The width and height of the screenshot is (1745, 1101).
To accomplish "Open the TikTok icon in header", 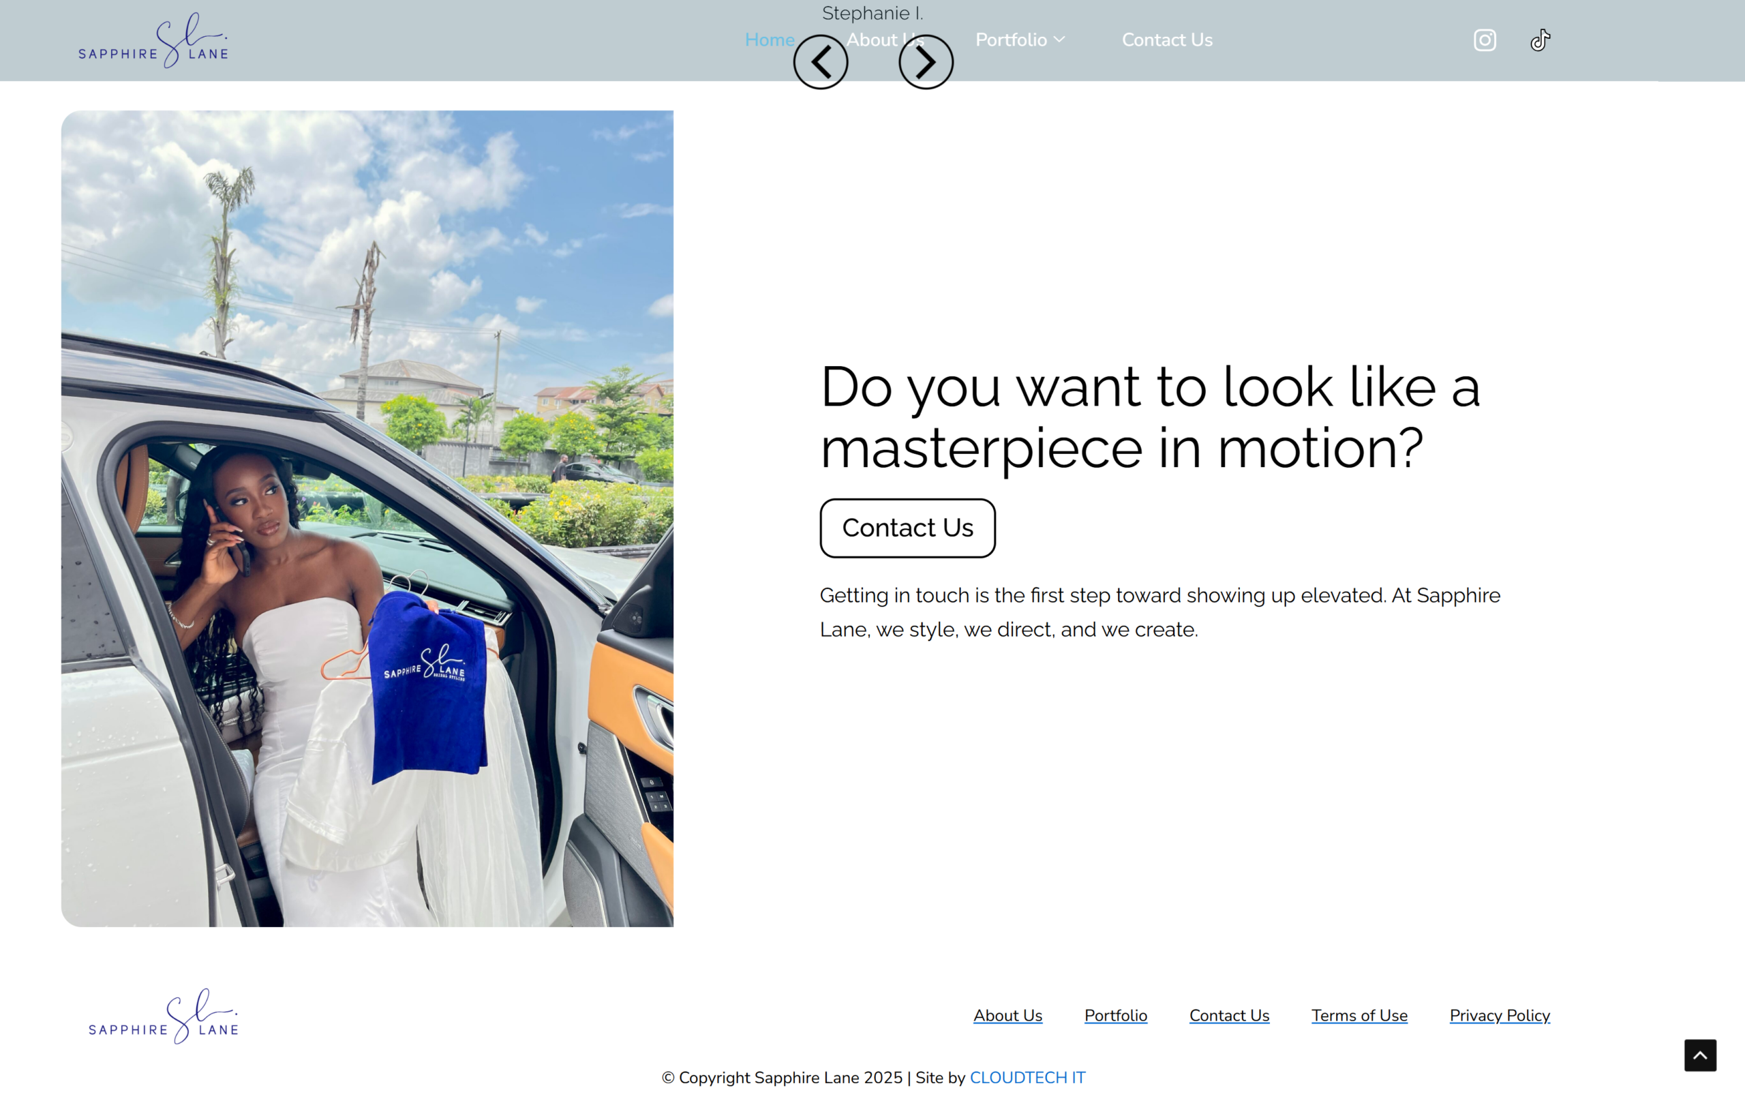I will (1540, 40).
